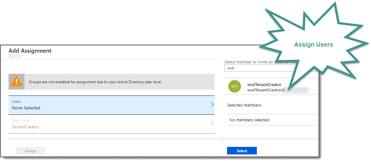Click the green WV user avatar
Screen dimensions: 371x162
(x=234, y=86)
